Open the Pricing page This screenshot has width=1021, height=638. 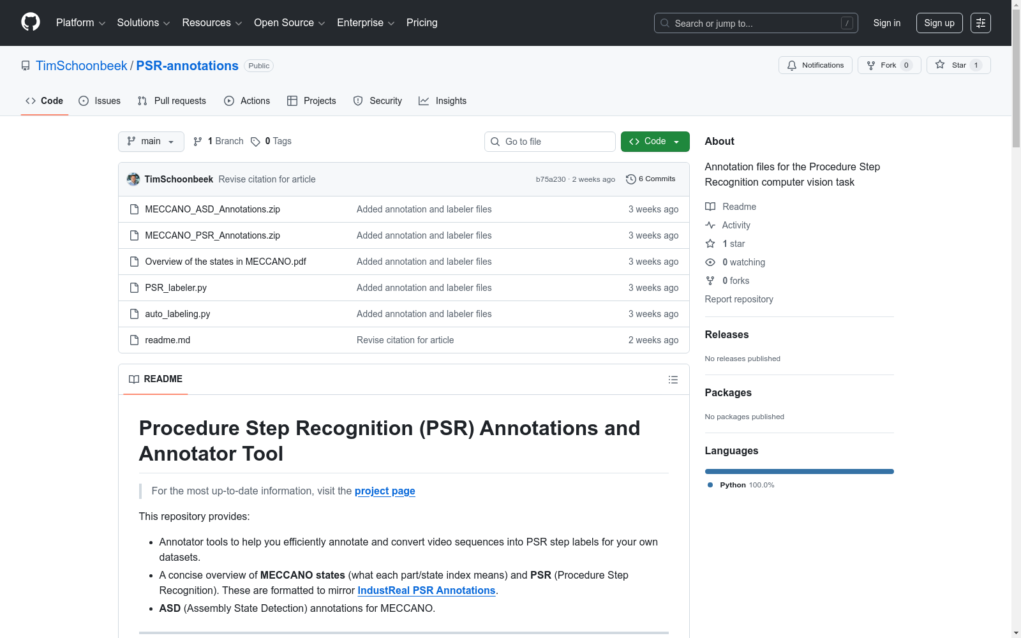click(422, 23)
